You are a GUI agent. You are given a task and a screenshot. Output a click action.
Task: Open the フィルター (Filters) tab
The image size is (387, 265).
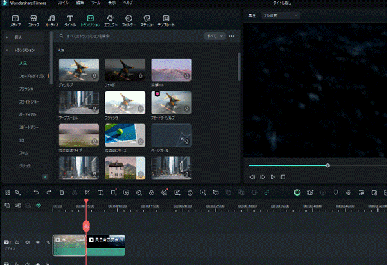click(x=129, y=21)
